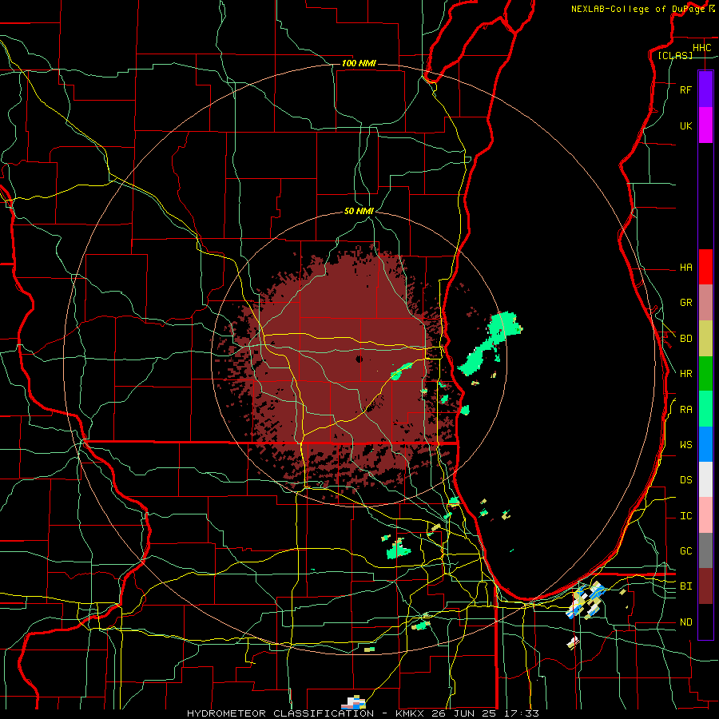Select the "GR" legend label
Image resolution: width=719 pixels, height=719 pixels.
[x=685, y=303]
